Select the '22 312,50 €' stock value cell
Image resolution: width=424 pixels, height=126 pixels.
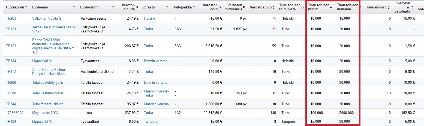point(213,113)
